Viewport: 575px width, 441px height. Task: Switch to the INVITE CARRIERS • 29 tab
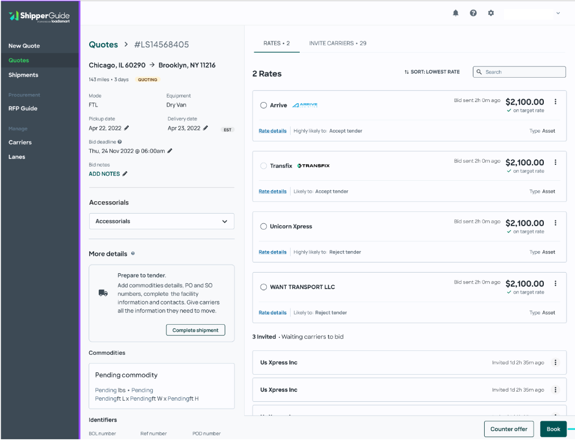coord(338,43)
